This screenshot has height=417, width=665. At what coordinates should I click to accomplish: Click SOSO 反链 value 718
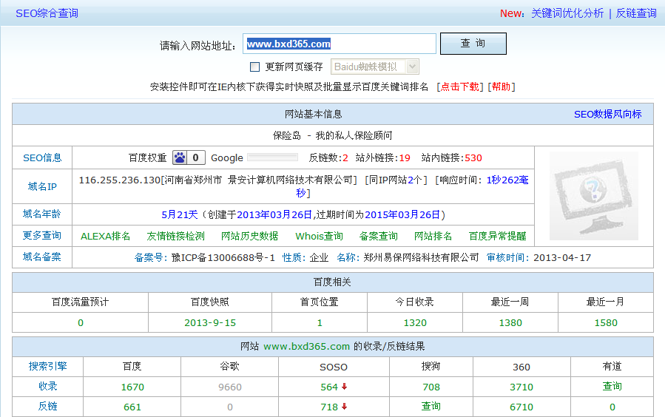click(329, 407)
